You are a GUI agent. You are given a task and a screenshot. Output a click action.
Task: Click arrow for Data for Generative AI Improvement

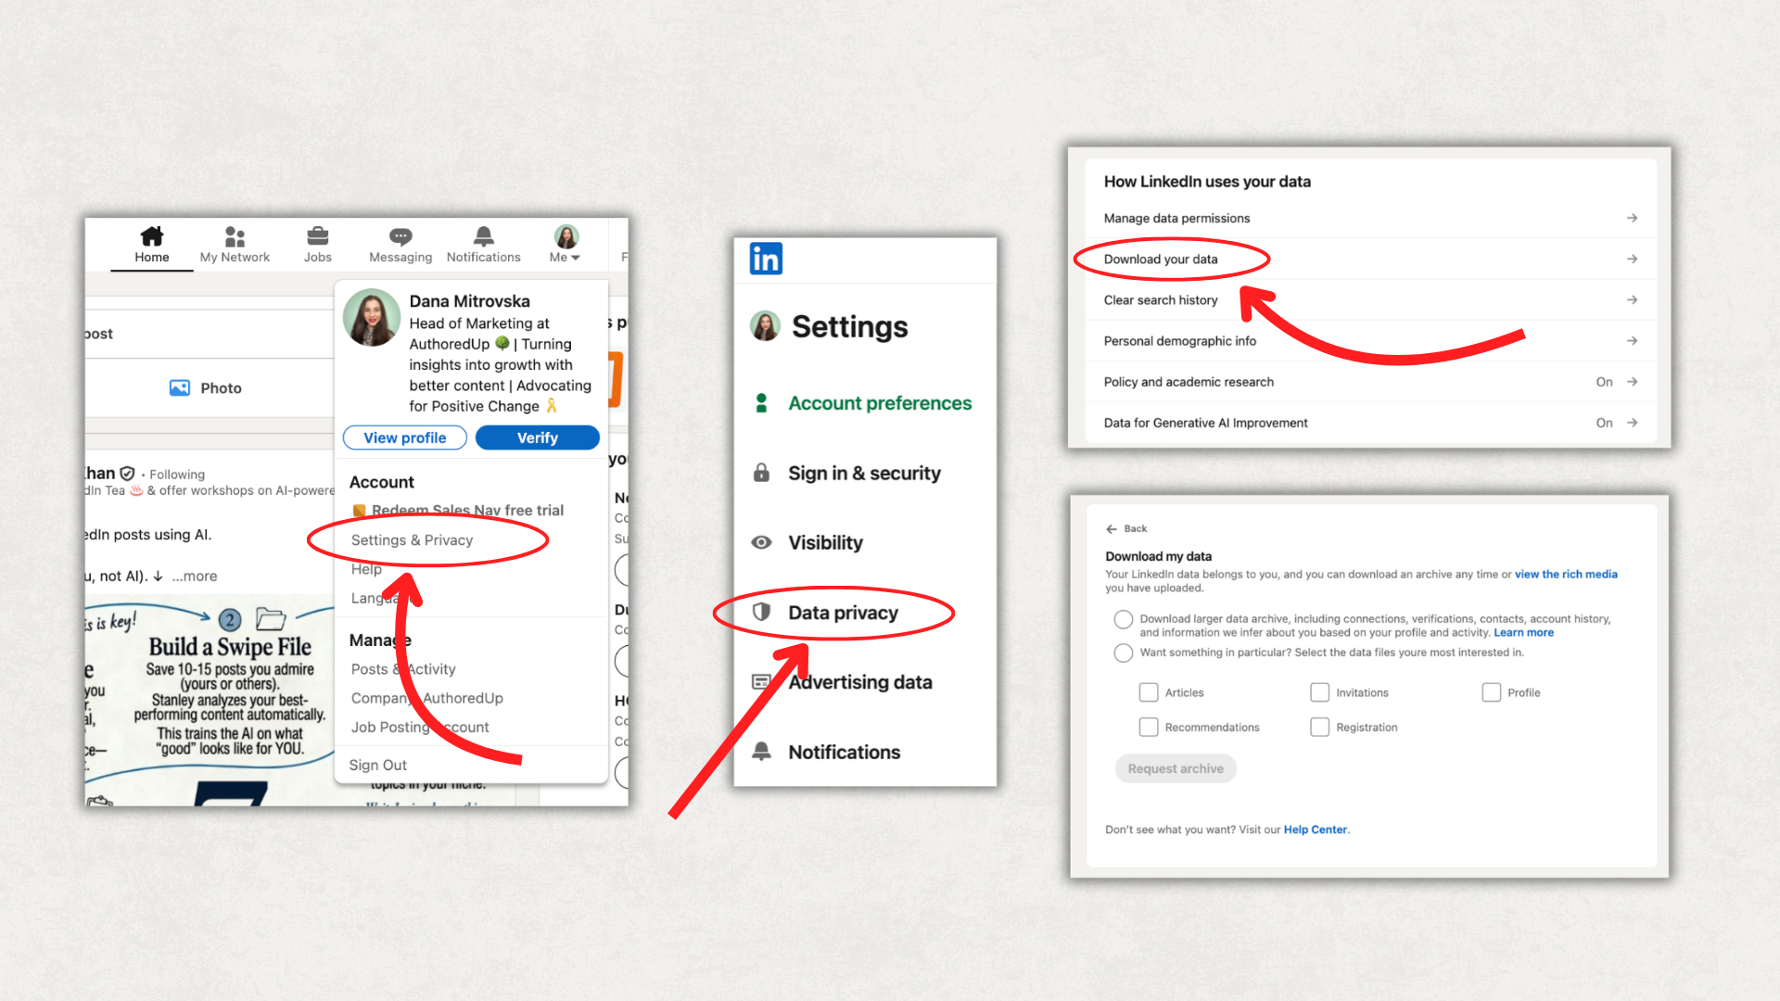coord(1632,423)
